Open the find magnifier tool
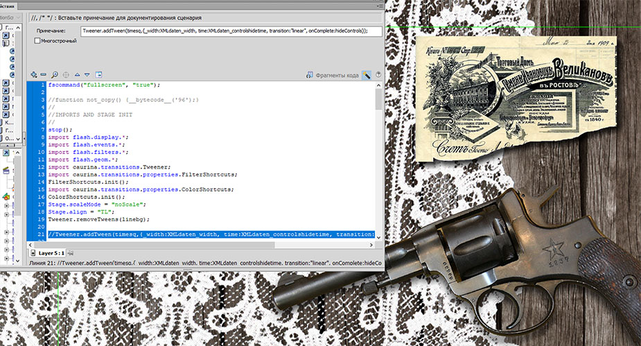Image resolution: width=641 pixels, height=346 pixels. 54,74
